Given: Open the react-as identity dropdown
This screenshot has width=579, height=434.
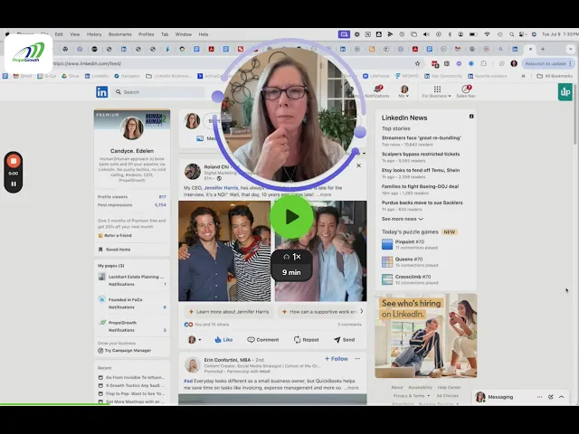Looking at the screenshot, I should (195, 340).
